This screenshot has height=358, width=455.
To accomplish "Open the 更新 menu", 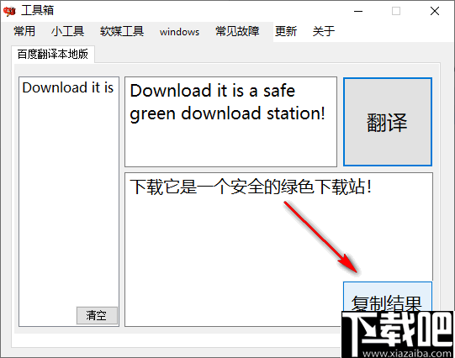I will [286, 31].
